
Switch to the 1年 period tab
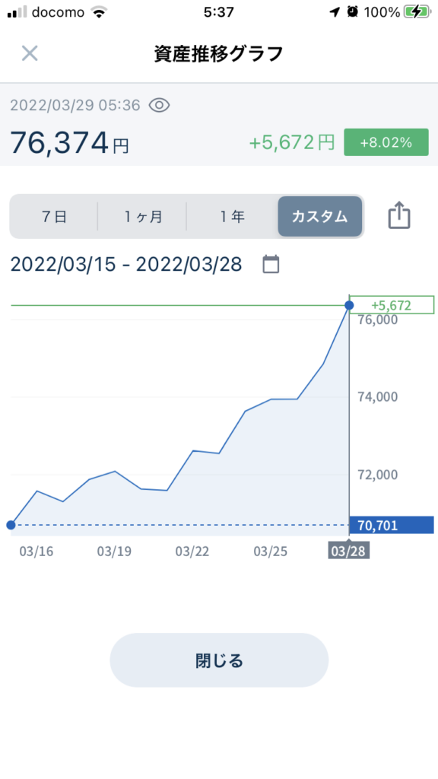coord(232,217)
